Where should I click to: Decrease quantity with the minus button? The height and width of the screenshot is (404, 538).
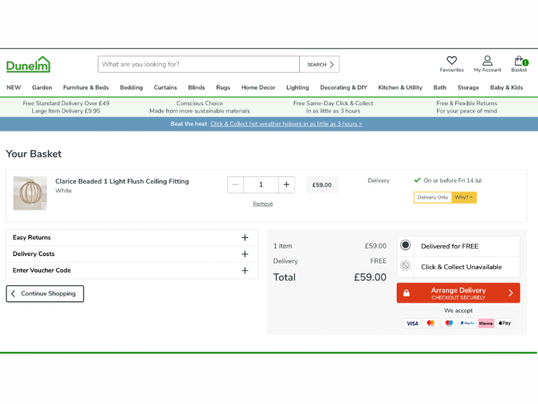235,184
